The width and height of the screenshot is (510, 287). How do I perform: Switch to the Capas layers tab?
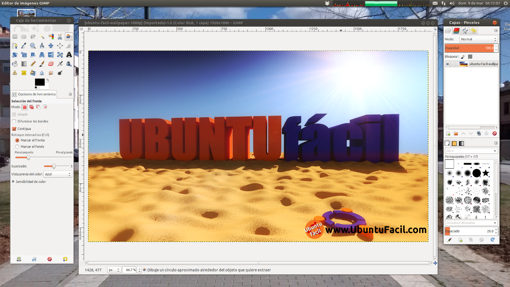coord(448,31)
